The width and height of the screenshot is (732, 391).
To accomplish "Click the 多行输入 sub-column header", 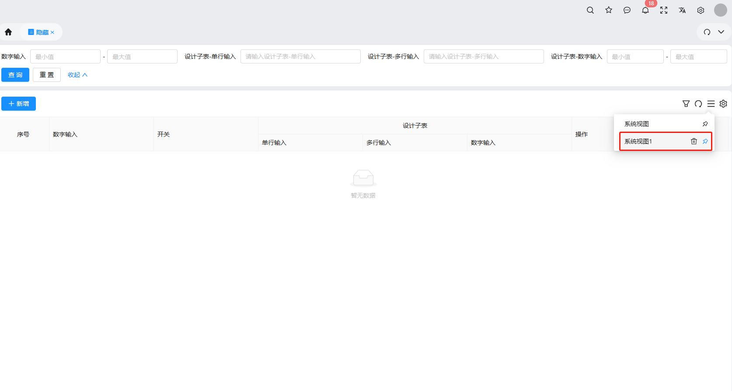I will (x=415, y=143).
